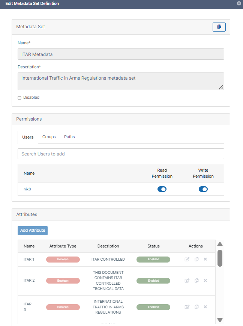Edit the ITAR 1 attribute
The height and width of the screenshot is (326, 243).
[187, 259]
